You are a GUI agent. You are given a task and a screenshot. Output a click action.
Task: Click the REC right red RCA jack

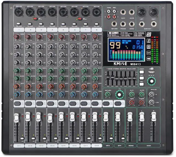[x=114, y=17]
